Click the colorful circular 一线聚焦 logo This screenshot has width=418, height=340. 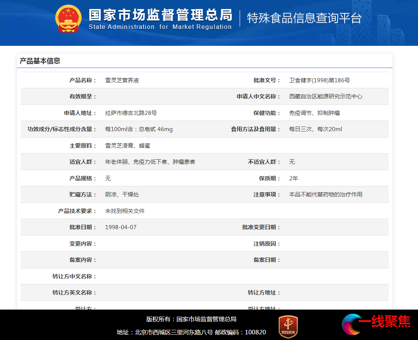[x=352, y=324]
